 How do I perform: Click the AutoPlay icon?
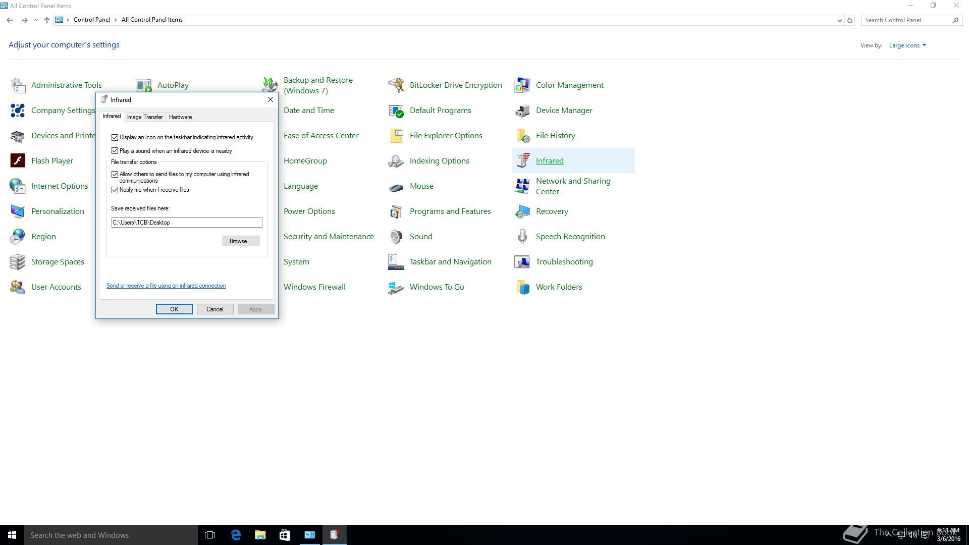point(144,85)
